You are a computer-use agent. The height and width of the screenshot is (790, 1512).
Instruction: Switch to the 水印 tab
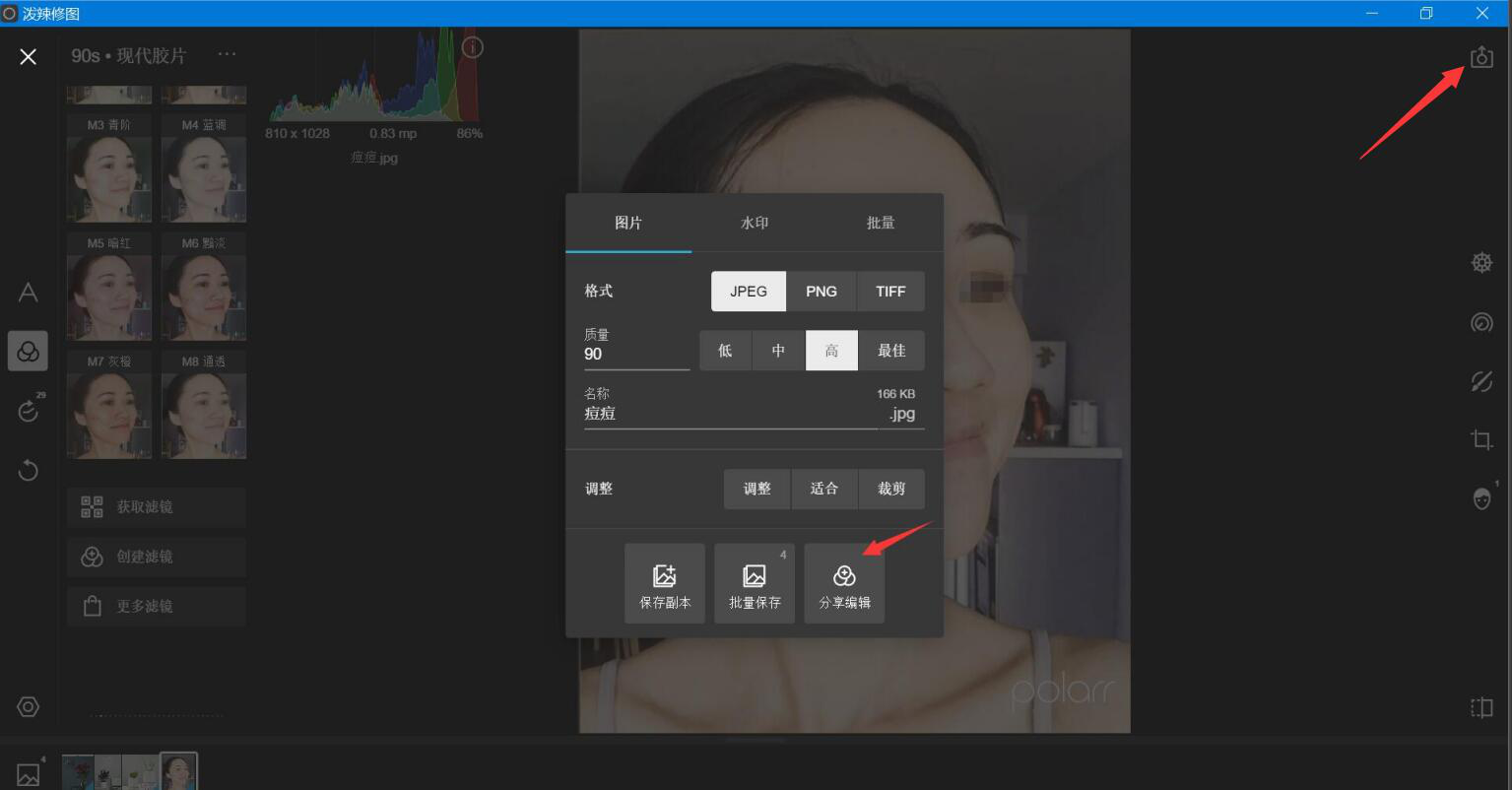[x=755, y=223]
